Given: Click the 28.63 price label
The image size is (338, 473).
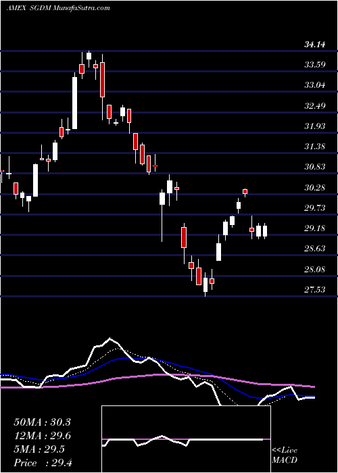Looking at the screenshot, I should tap(314, 249).
